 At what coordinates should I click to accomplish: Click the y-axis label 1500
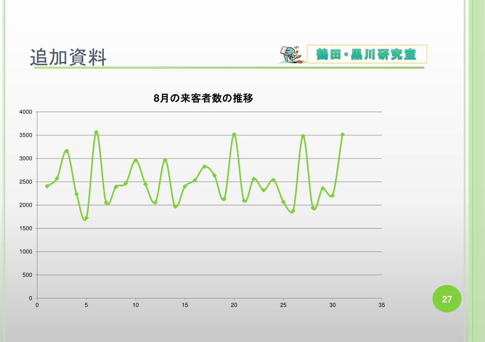tap(26, 228)
